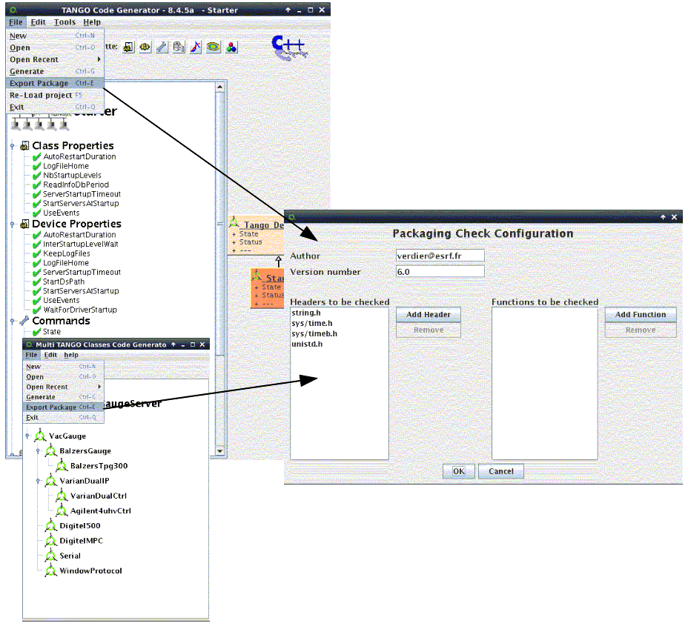Collapse the VarianDualIP tree node

[x=38, y=481]
